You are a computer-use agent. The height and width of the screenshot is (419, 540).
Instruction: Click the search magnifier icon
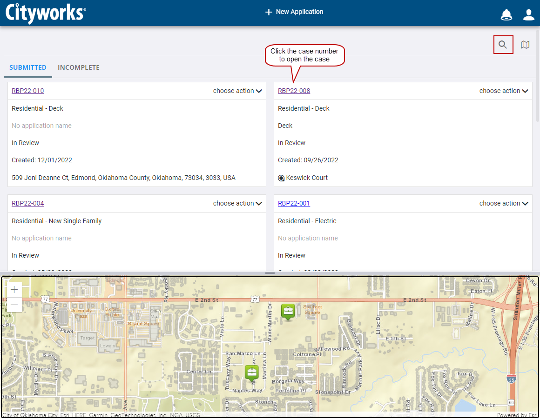503,45
